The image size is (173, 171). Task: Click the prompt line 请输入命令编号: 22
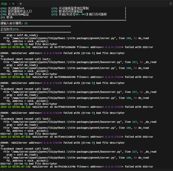tap(14, 23)
